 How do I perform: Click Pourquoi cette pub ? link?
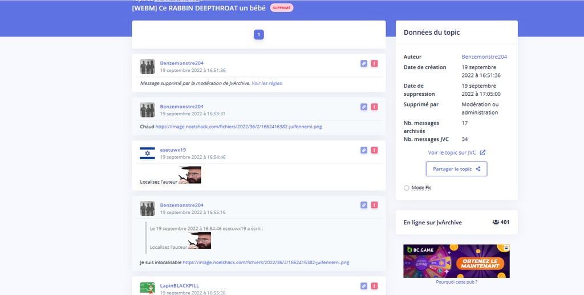457,282
